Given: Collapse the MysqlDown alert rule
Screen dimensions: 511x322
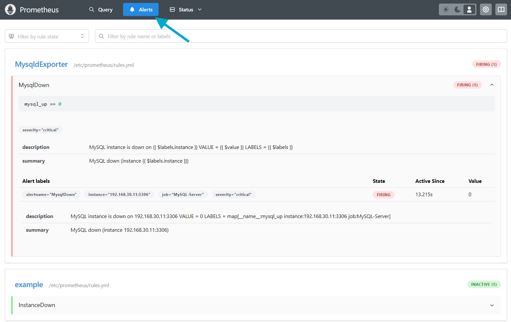Looking at the screenshot, I should coord(491,85).
